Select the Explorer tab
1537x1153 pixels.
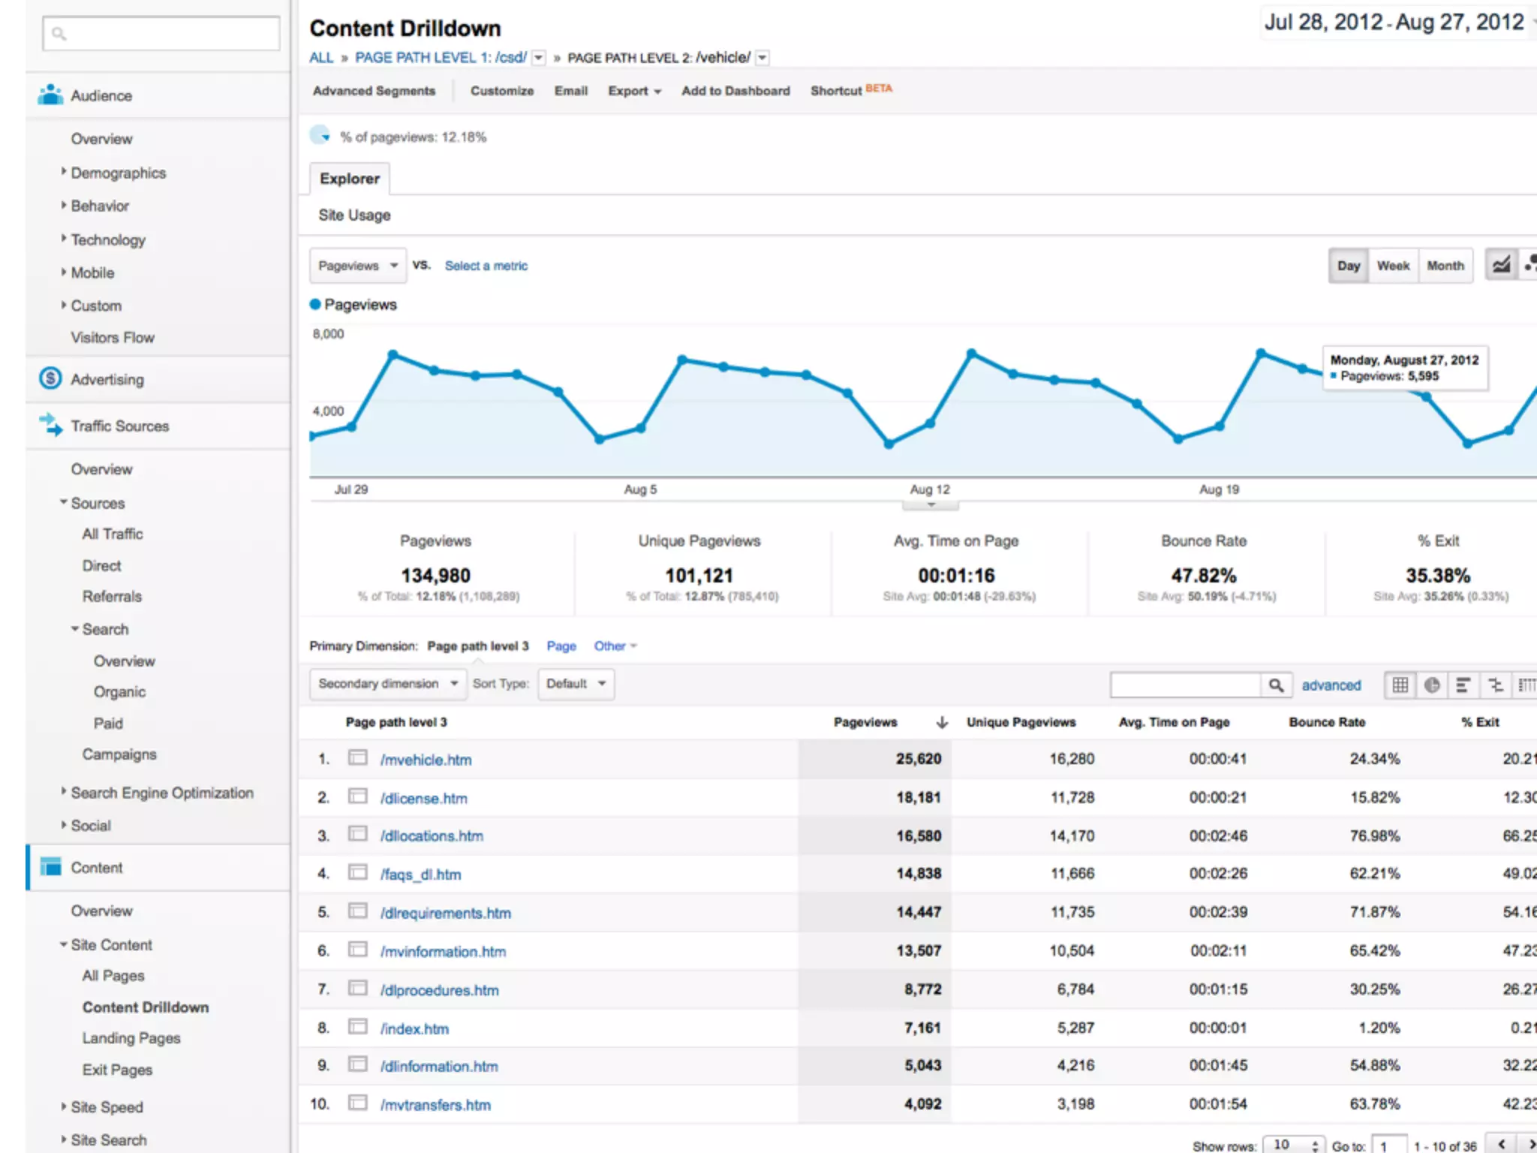tap(350, 179)
